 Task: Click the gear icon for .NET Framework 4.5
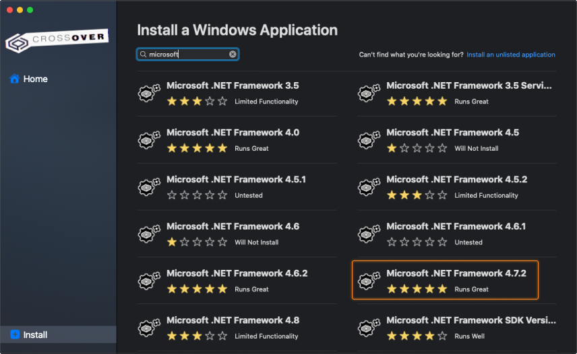(369, 140)
